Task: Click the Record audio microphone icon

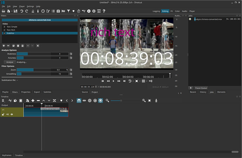Action: tap(156, 101)
